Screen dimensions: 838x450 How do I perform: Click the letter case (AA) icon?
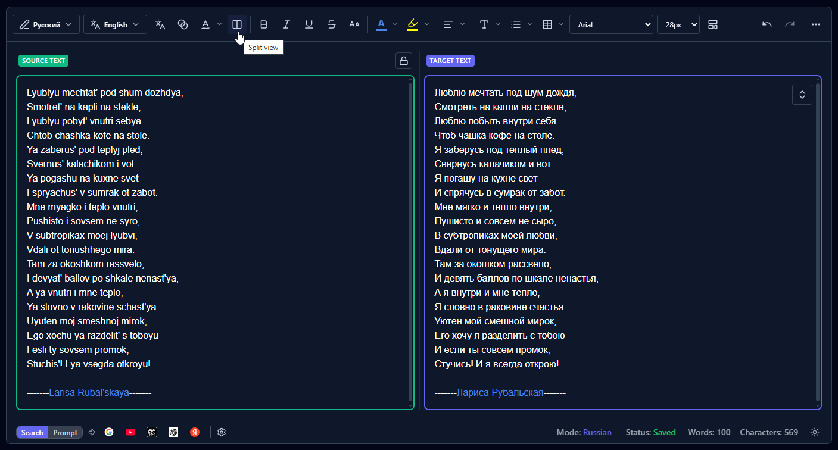point(354,24)
